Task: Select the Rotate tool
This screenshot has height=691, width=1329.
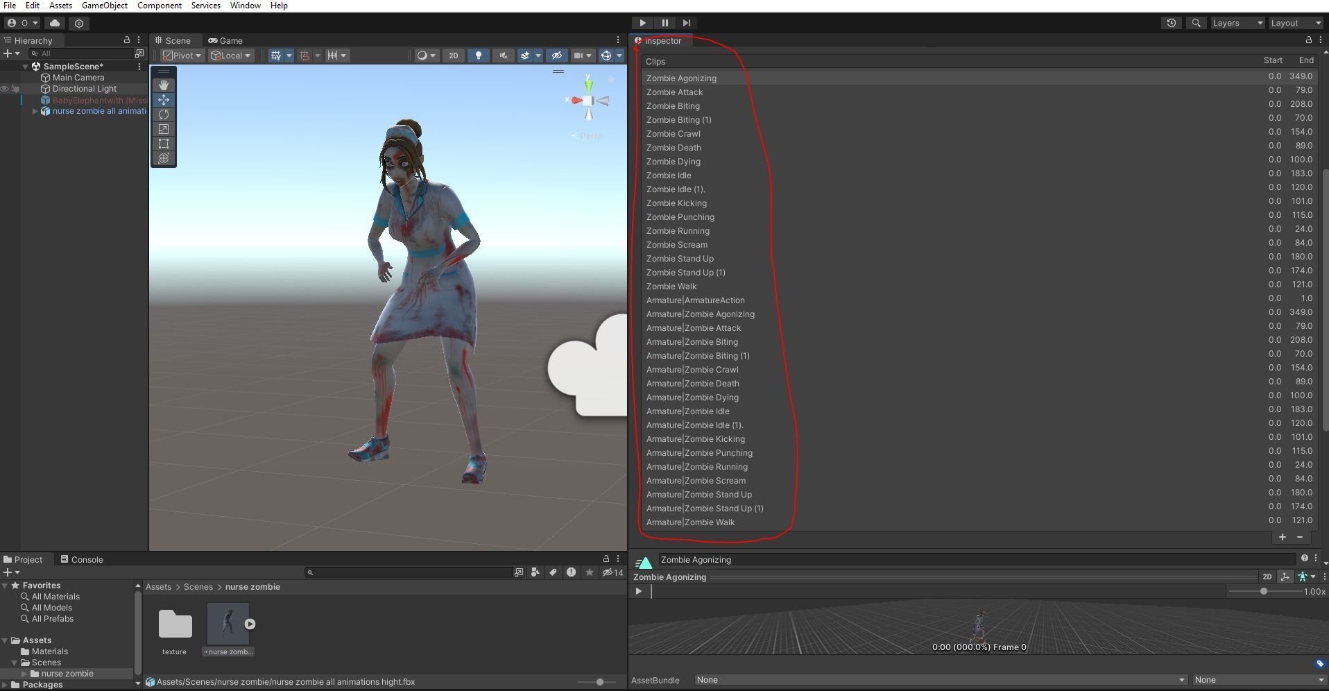Action: coord(164,114)
